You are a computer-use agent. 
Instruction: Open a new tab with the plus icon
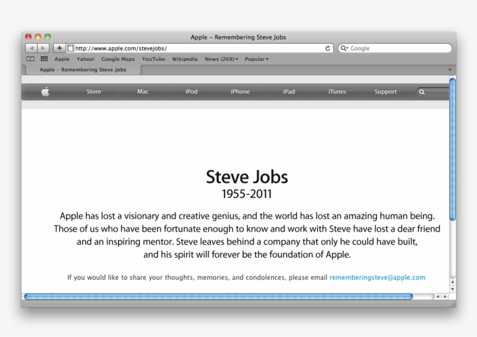tap(450, 70)
